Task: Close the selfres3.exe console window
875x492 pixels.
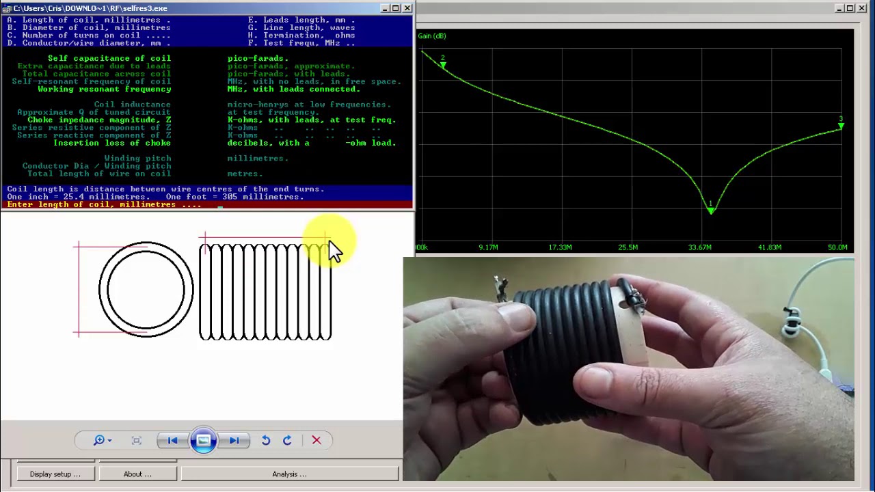Action: tap(407, 8)
